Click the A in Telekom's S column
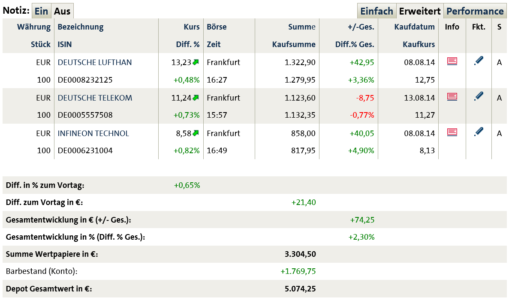 click(499, 98)
